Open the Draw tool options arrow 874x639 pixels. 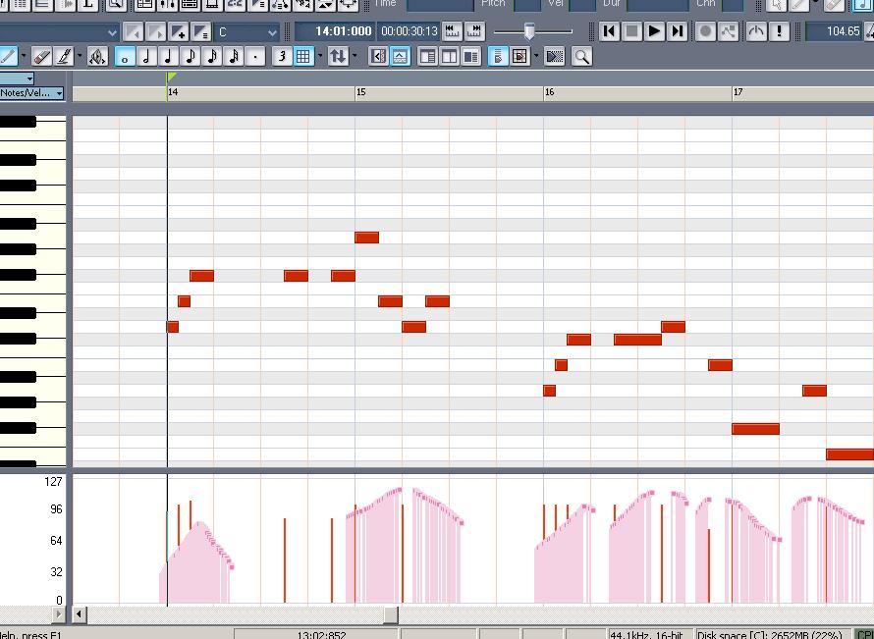(x=24, y=56)
